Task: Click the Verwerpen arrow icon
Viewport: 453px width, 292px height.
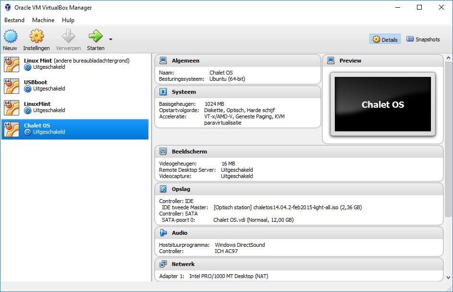Action: 69,36
